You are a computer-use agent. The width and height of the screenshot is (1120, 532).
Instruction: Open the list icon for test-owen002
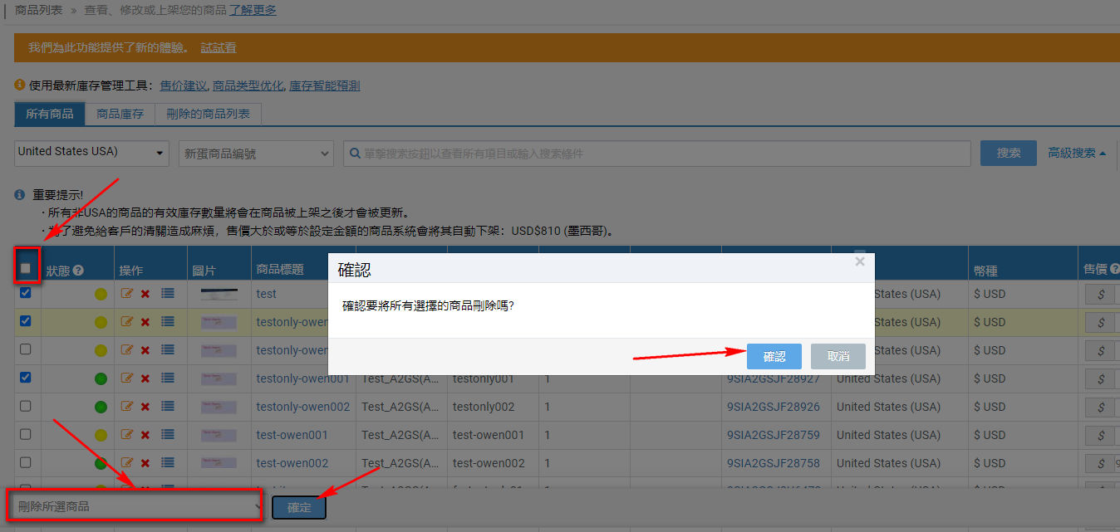pyautogui.click(x=168, y=462)
